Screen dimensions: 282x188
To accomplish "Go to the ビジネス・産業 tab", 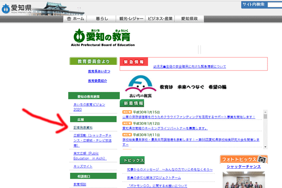I will [160, 19].
